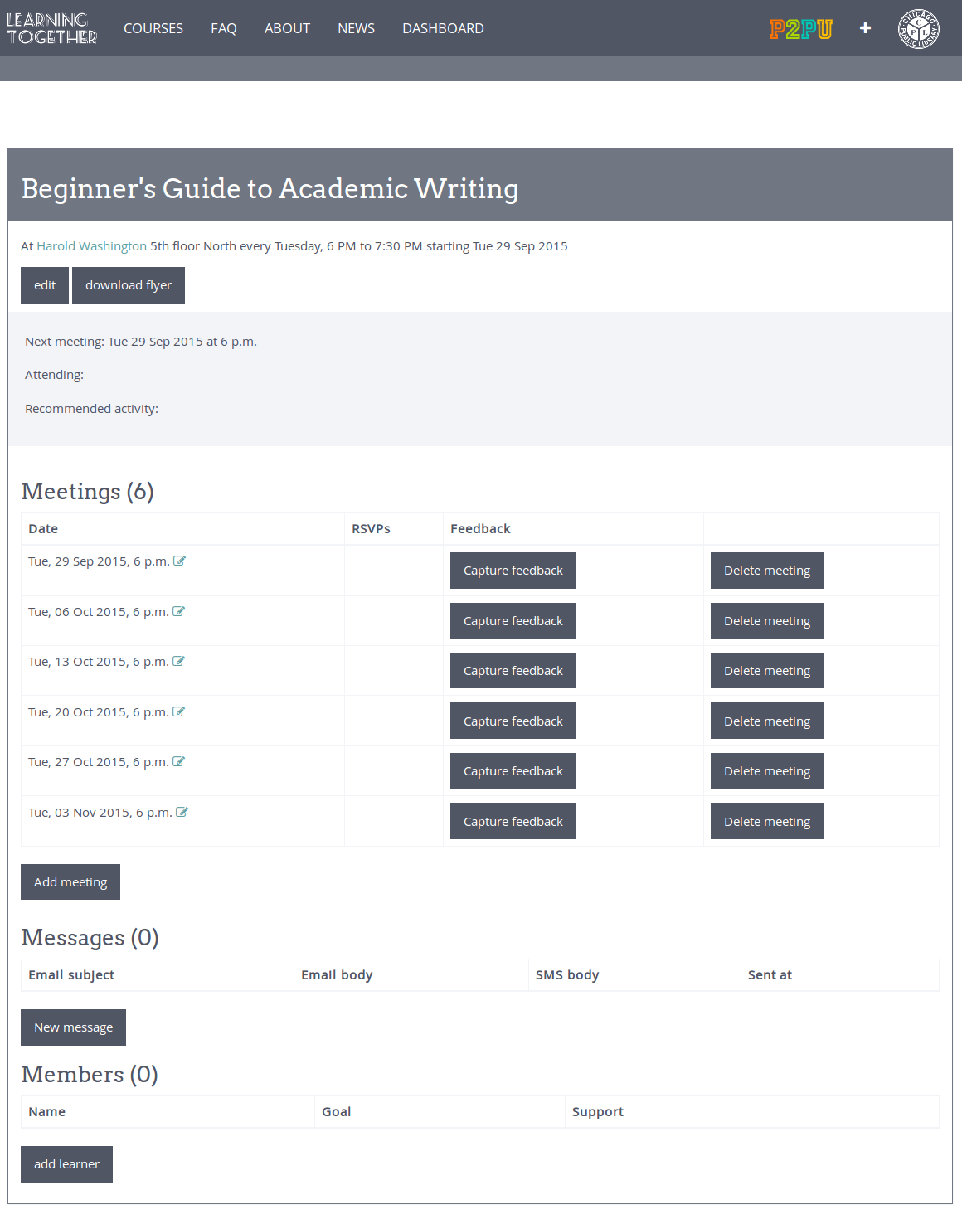Edit the 29 Sep 2015 meeting date

[179, 561]
